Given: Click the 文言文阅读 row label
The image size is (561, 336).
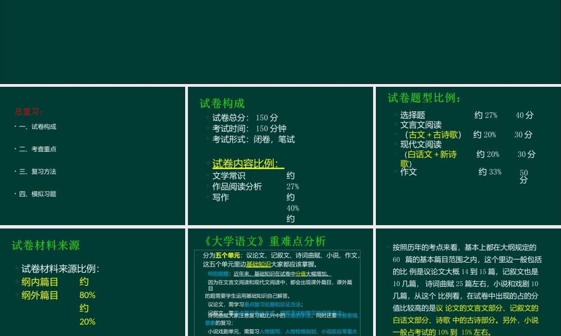Looking at the screenshot, I should click(421, 125).
